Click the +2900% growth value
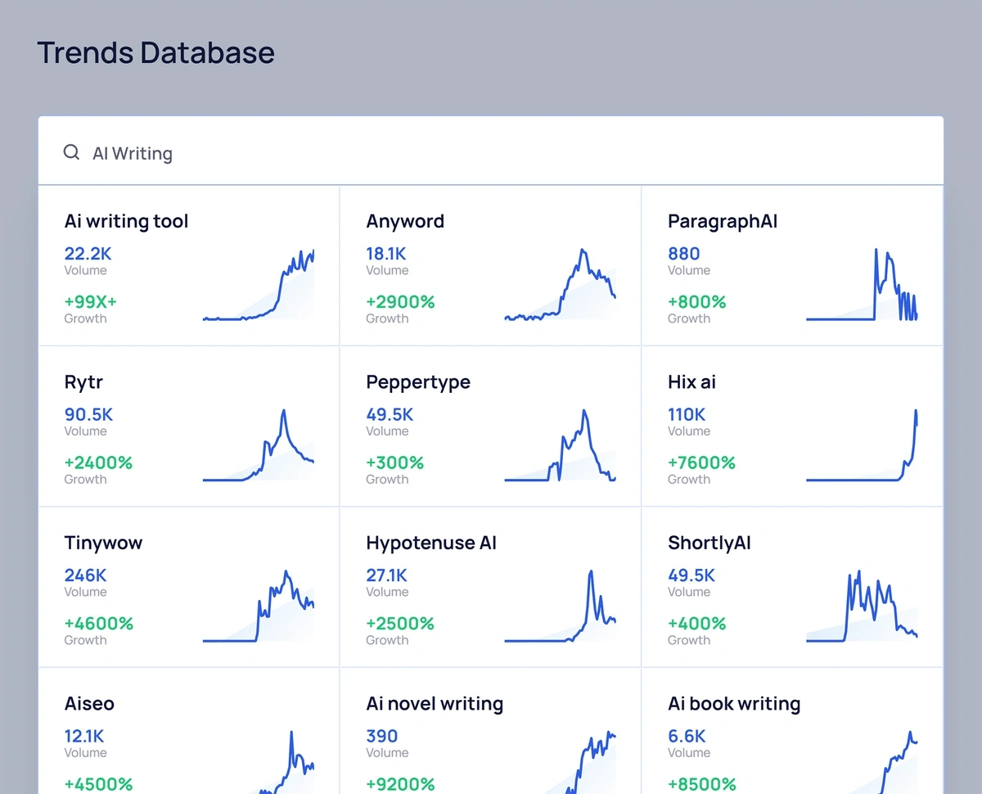Image resolution: width=982 pixels, height=794 pixels. [x=400, y=302]
